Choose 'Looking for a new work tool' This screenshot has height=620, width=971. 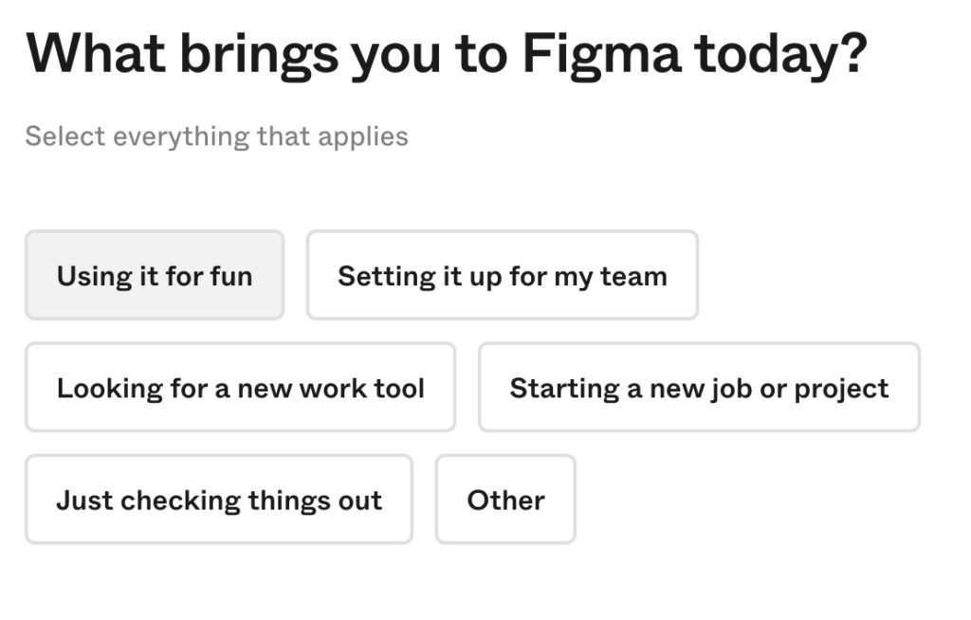click(x=240, y=388)
